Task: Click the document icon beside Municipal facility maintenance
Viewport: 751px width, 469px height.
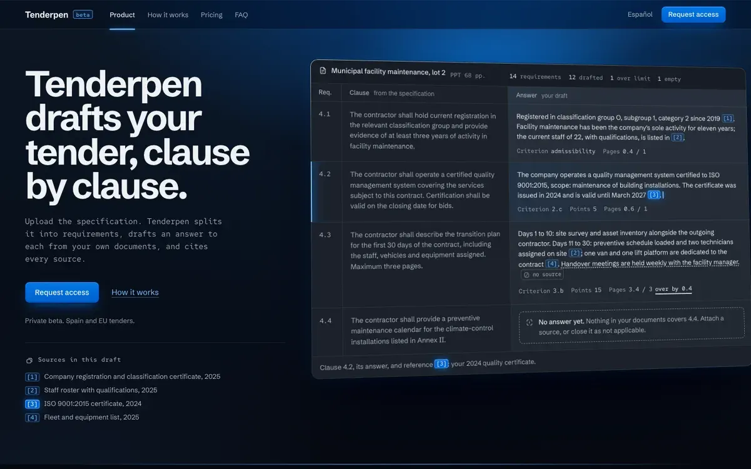Action: point(323,71)
